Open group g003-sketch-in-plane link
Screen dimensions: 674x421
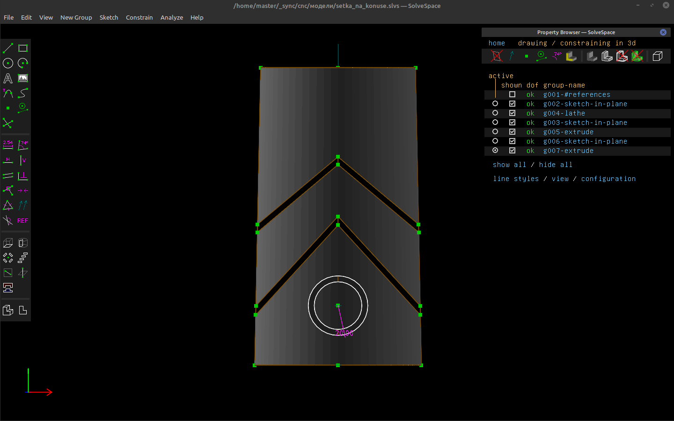point(586,123)
